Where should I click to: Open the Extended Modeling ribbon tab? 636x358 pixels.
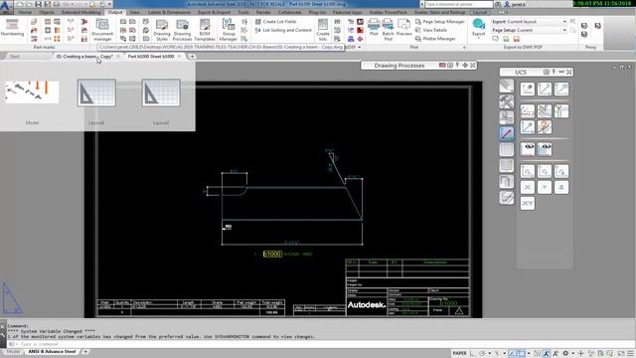[x=81, y=13]
